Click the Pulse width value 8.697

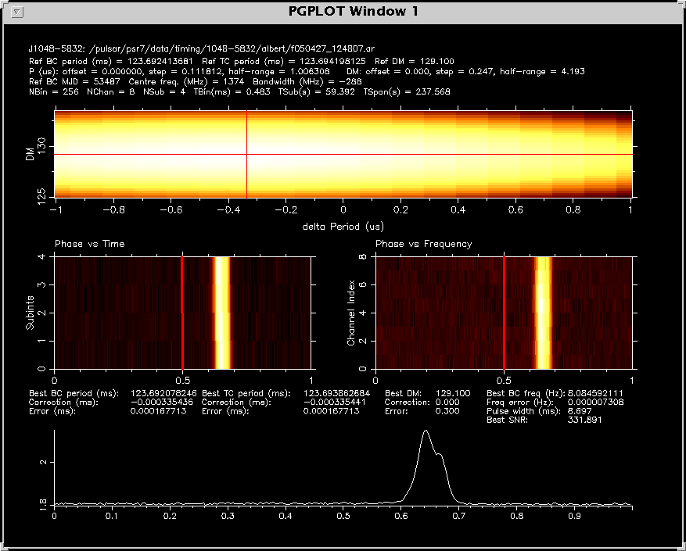(578, 411)
